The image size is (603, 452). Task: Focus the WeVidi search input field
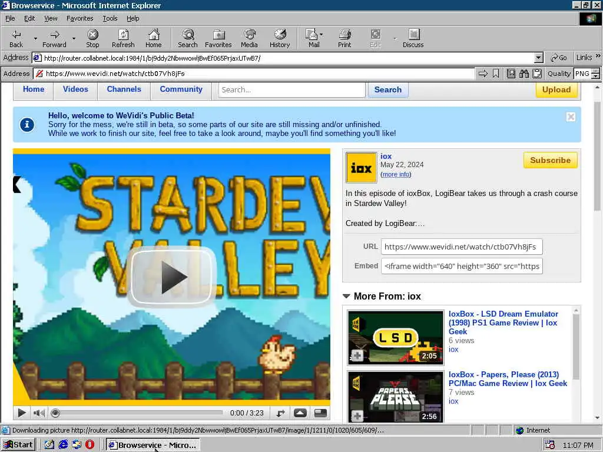292,90
